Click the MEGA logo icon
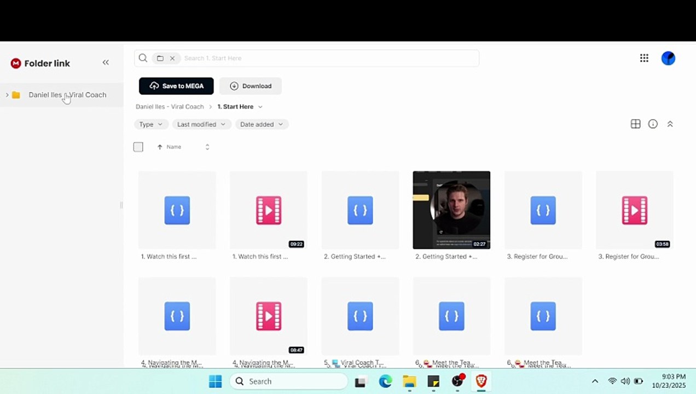The image size is (696, 394). 16,63
